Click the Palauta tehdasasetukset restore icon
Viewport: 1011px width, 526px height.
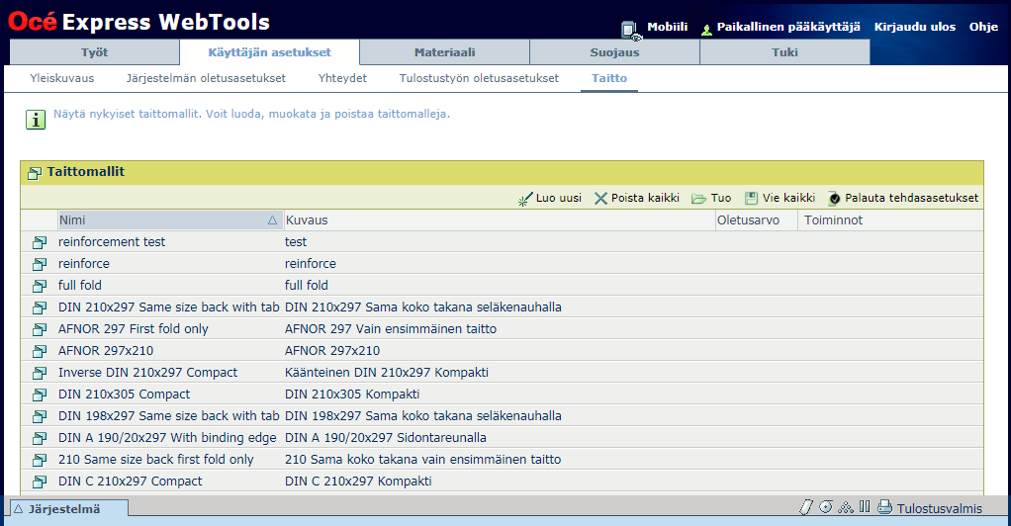pos(834,199)
